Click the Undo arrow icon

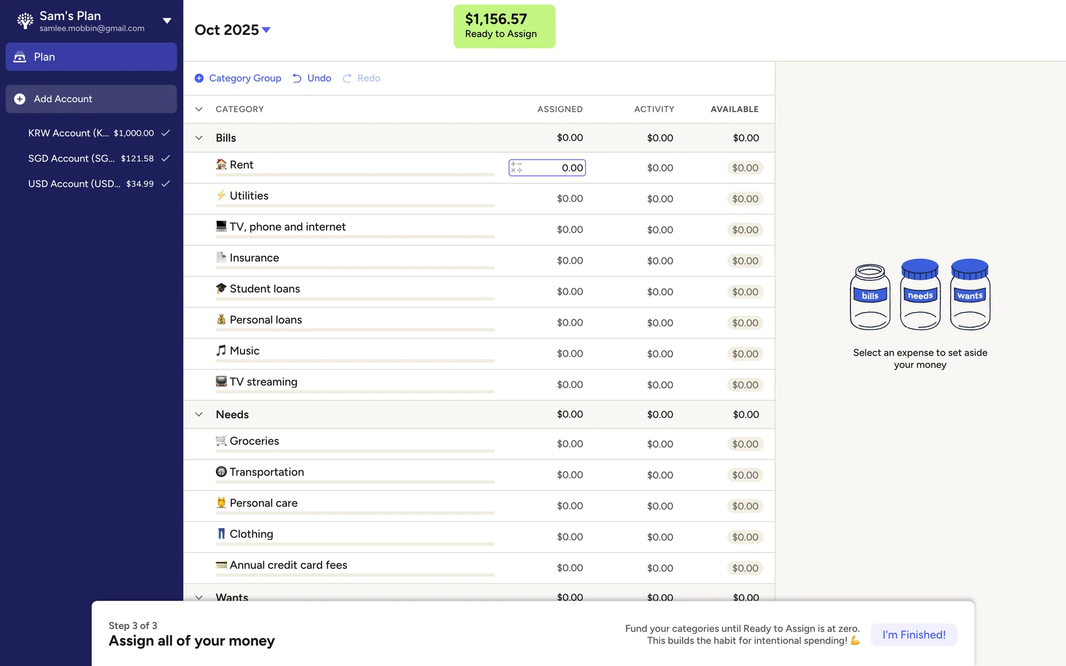[x=297, y=78]
